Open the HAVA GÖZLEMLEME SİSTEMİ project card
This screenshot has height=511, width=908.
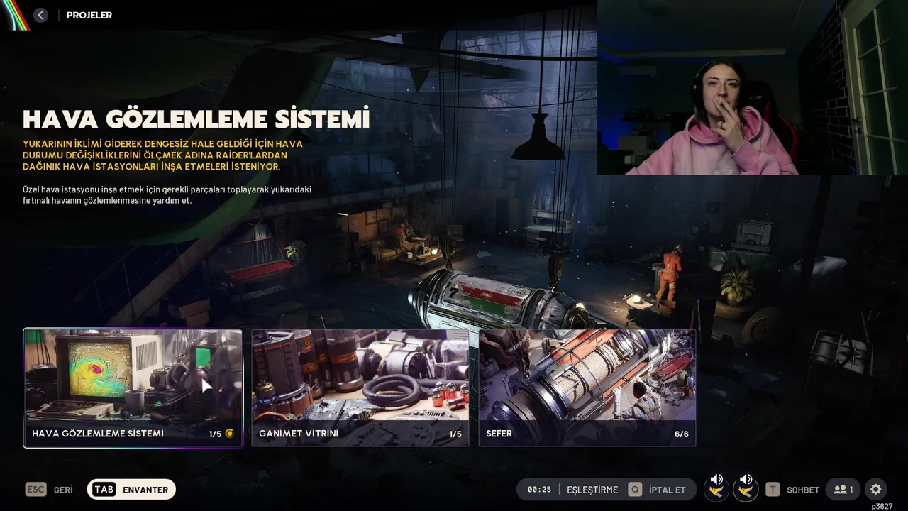[x=133, y=388]
